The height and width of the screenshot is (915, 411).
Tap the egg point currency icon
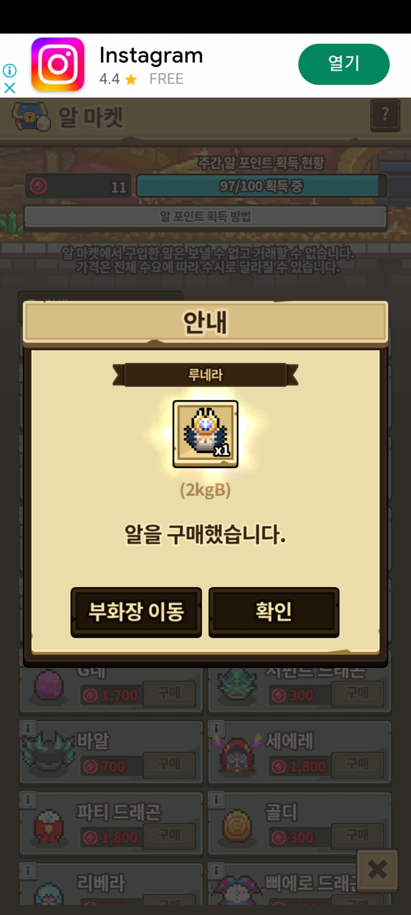click(x=38, y=186)
